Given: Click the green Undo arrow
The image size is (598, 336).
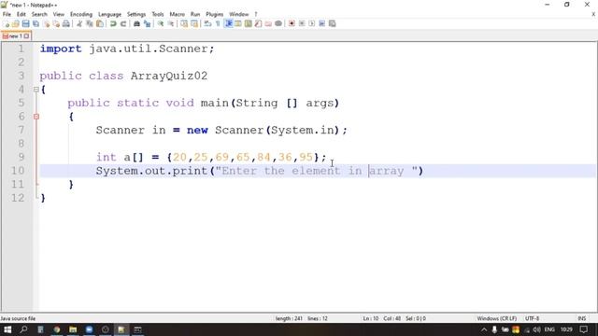Looking at the screenshot, I should click(113, 23).
